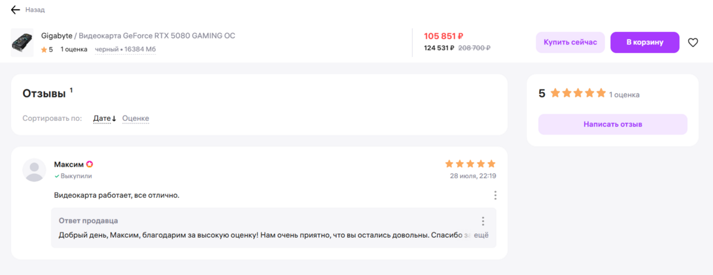
Task: Click the star rating icon under product title
Action: [x=44, y=50]
